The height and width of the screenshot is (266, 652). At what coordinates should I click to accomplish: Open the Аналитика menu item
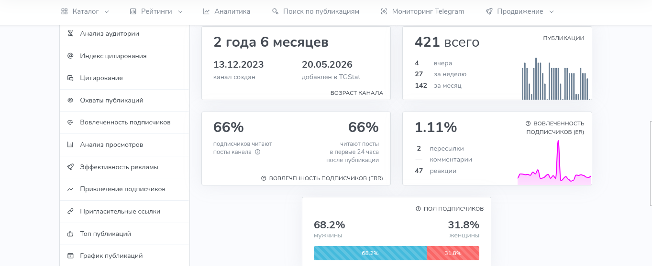coord(226,11)
